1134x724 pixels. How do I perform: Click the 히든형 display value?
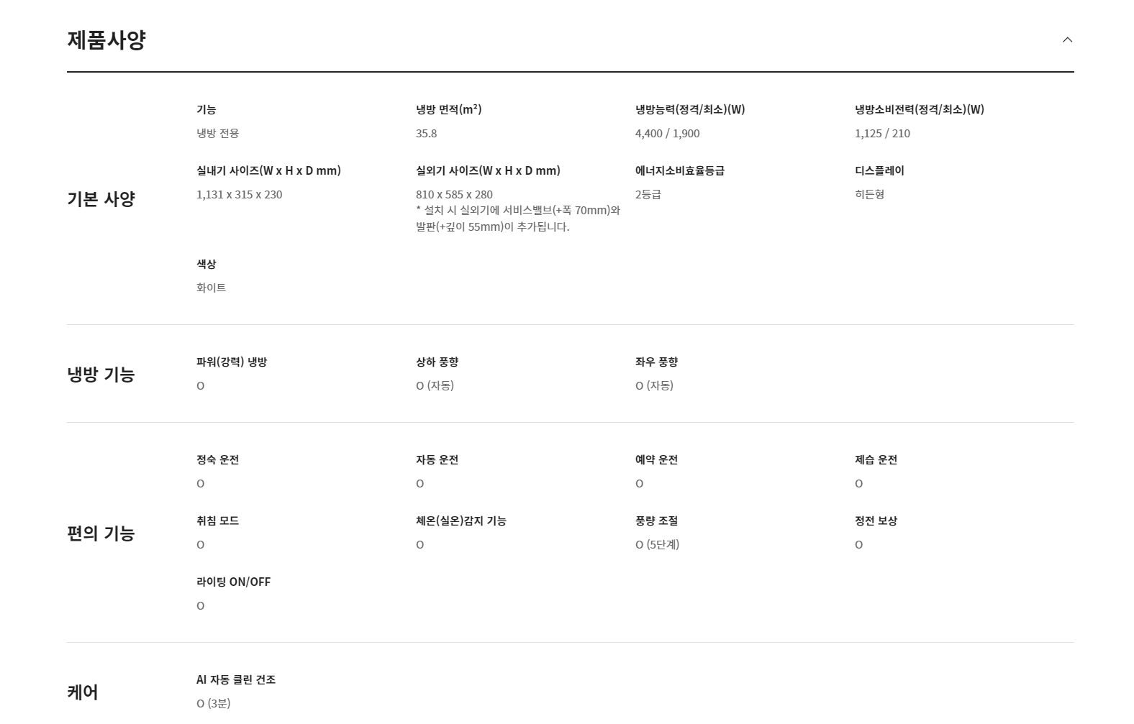tap(870, 195)
